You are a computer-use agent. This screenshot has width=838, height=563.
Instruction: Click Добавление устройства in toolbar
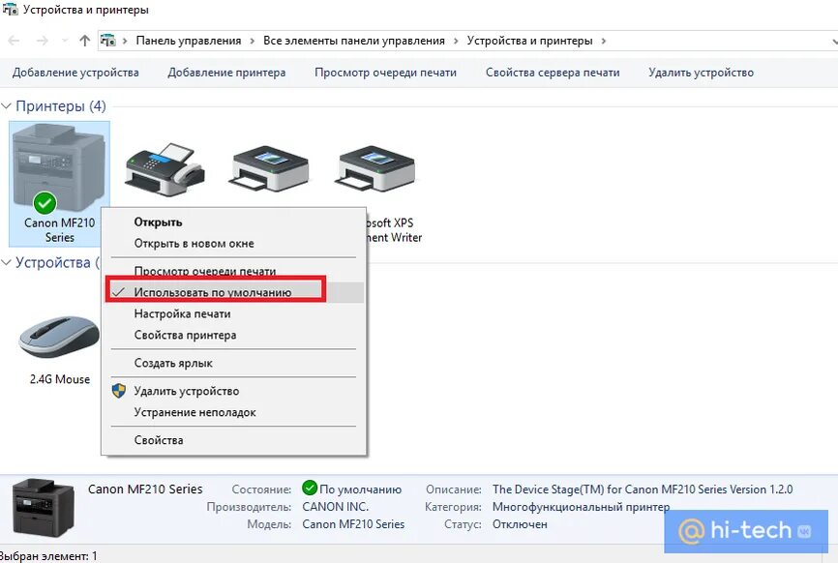[x=75, y=73]
